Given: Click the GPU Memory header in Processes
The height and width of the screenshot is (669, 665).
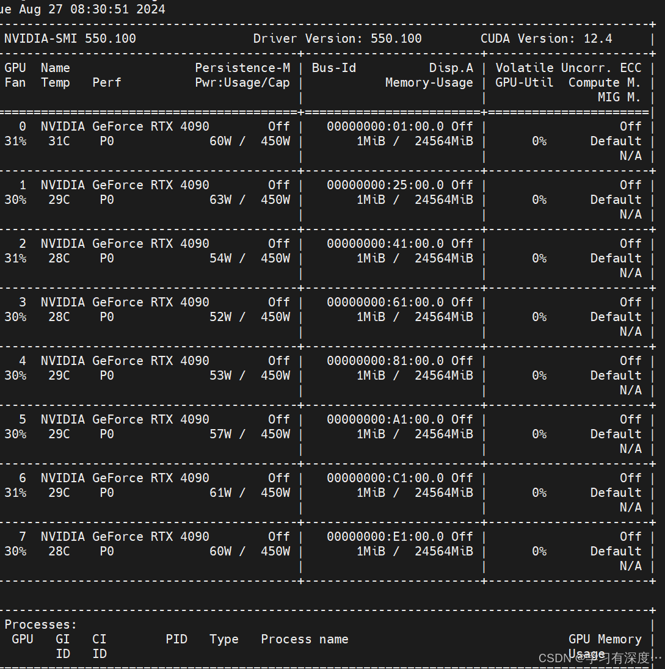Looking at the screenshot, I should click(605, 639).
